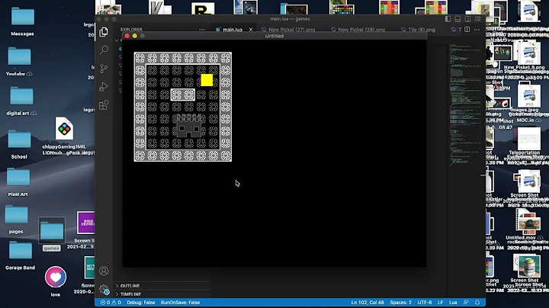Select Untitled.mov file on desktop

tap(528, 226)
